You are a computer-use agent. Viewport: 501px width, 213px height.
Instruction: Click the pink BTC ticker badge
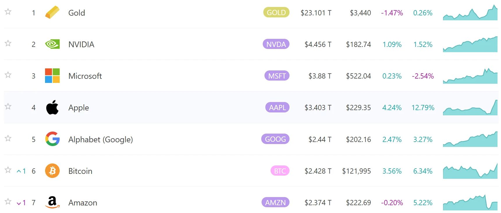(x=280, y=171)
